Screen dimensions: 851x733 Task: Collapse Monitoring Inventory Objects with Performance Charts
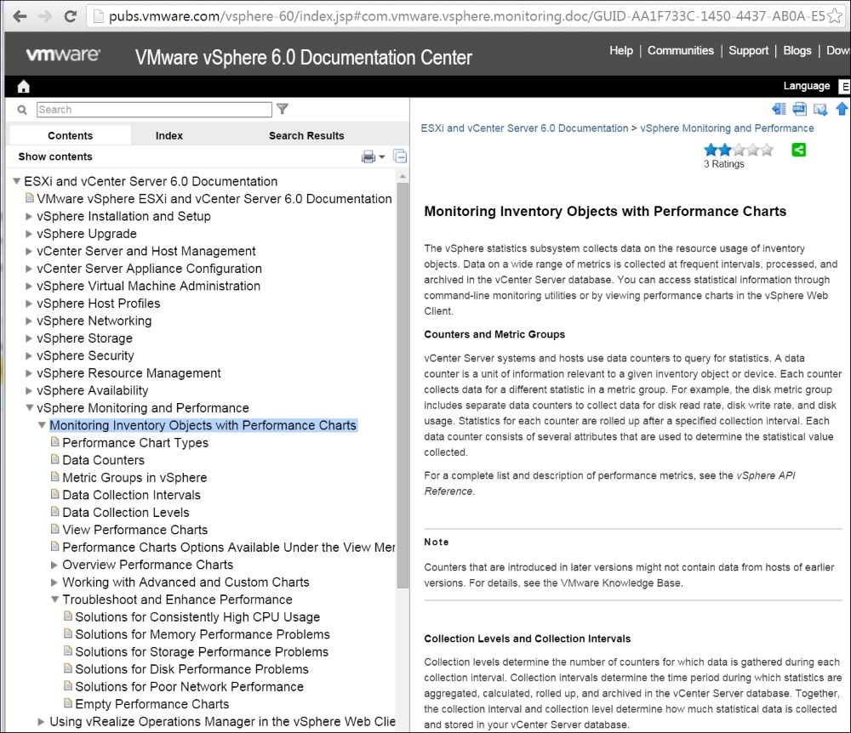(x=42, y=425)
